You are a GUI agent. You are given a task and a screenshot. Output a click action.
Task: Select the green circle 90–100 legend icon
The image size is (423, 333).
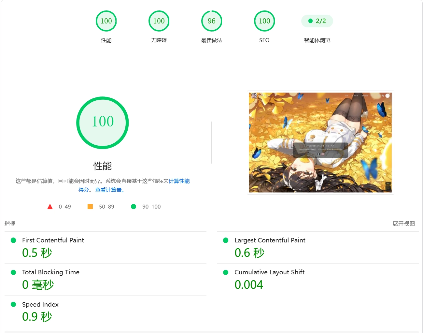134,207
